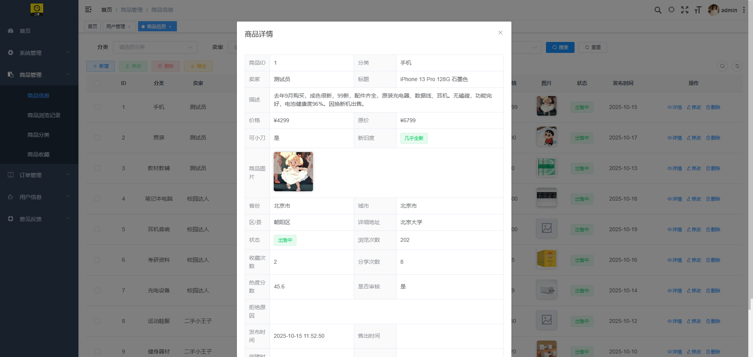Toggle the sidebar hamburger icon
This screenshot has height=357, width=753.
88,9
